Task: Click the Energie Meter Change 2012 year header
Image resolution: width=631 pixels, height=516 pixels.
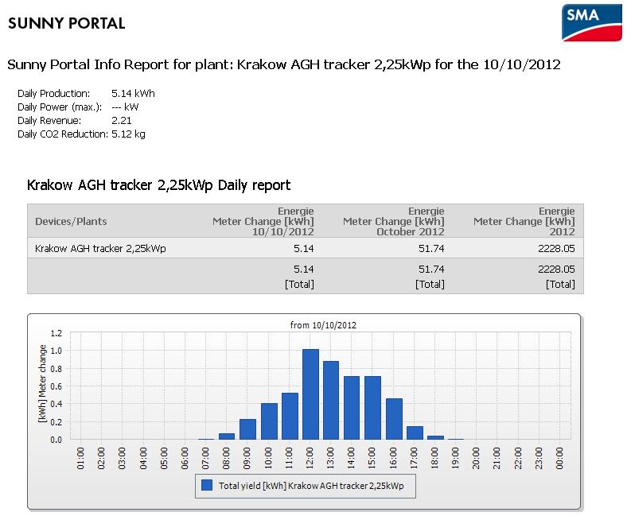Action: coord(524,221)
